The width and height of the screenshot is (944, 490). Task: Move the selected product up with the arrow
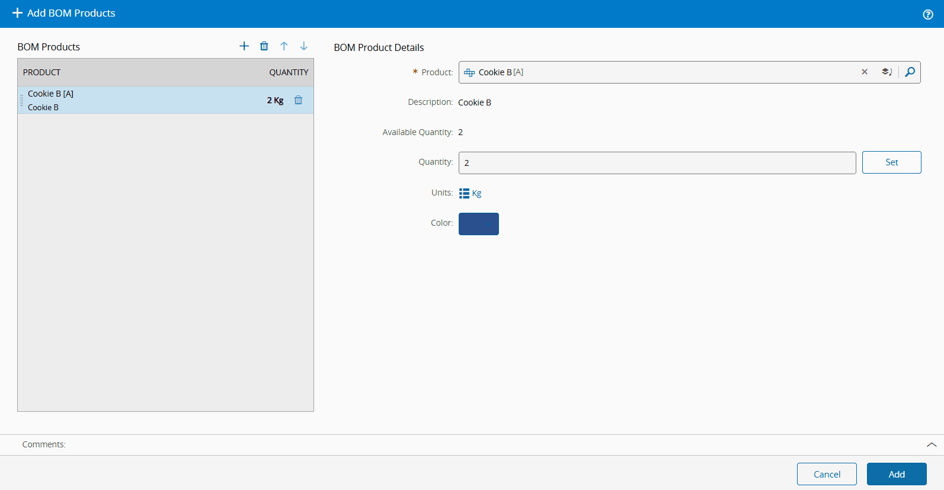pyautogui.click(x=284, y=46)
